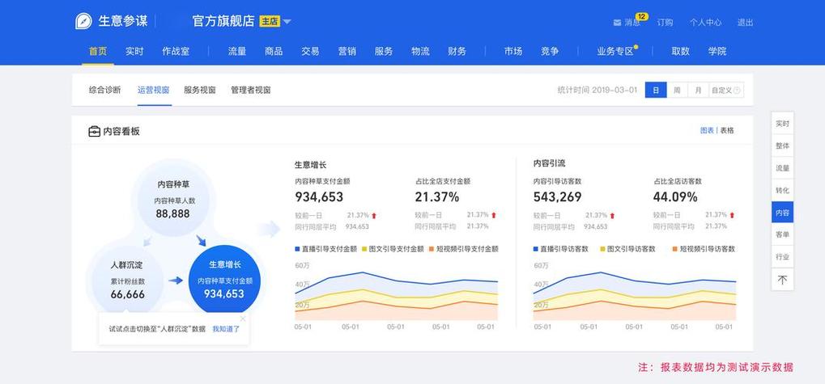
Task: Open the 取数 navigation tab
Action: [x=680, y=52]
